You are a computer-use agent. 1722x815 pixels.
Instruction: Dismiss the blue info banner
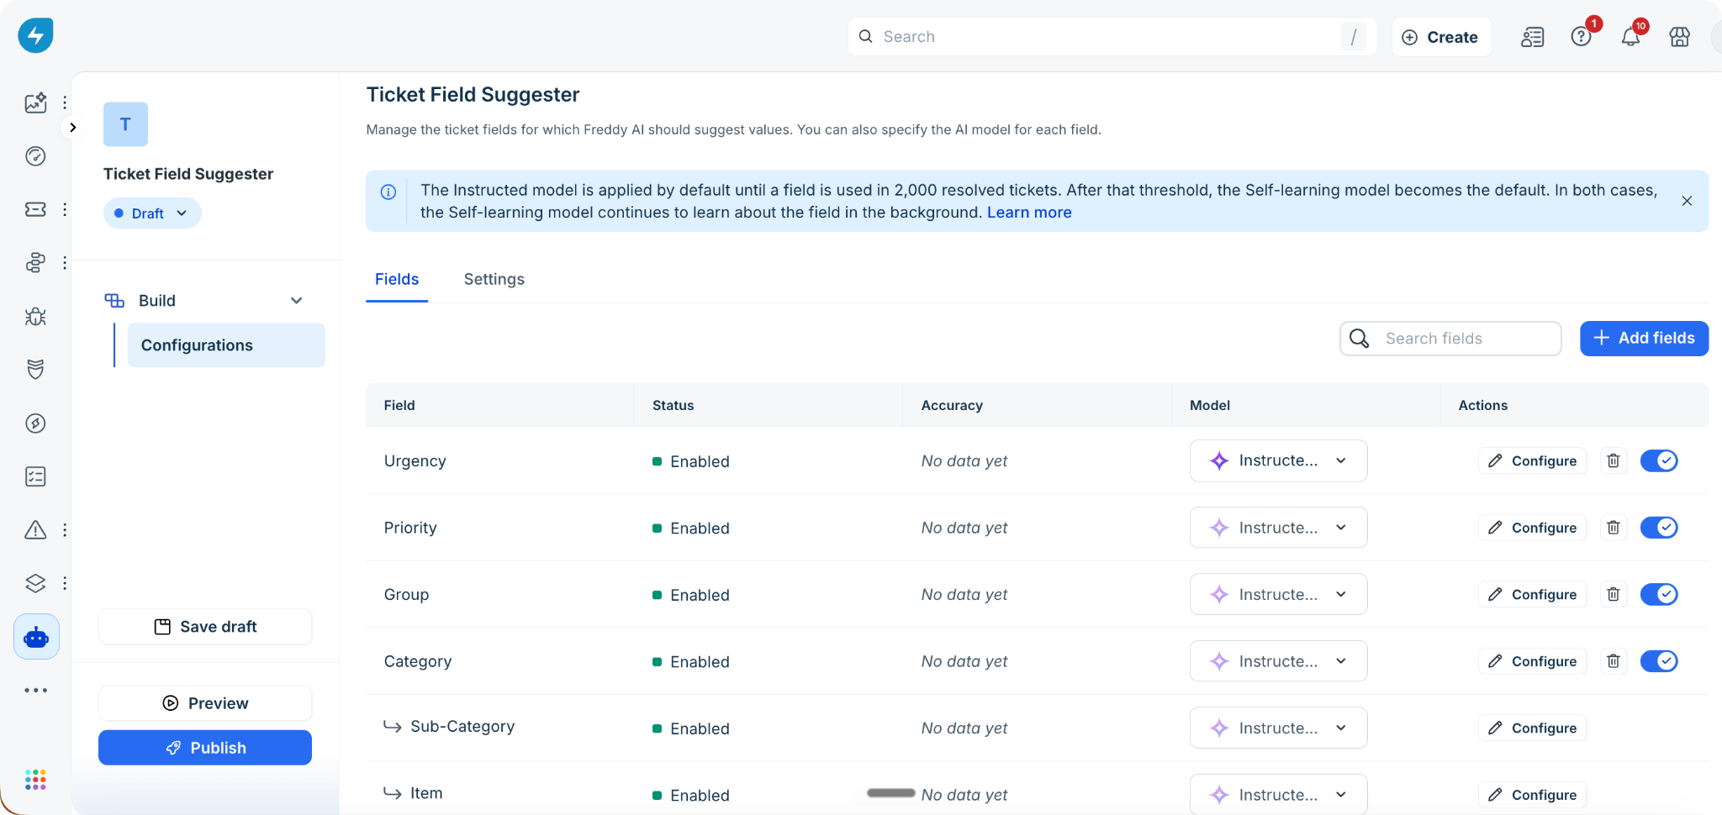[1687, 201]
